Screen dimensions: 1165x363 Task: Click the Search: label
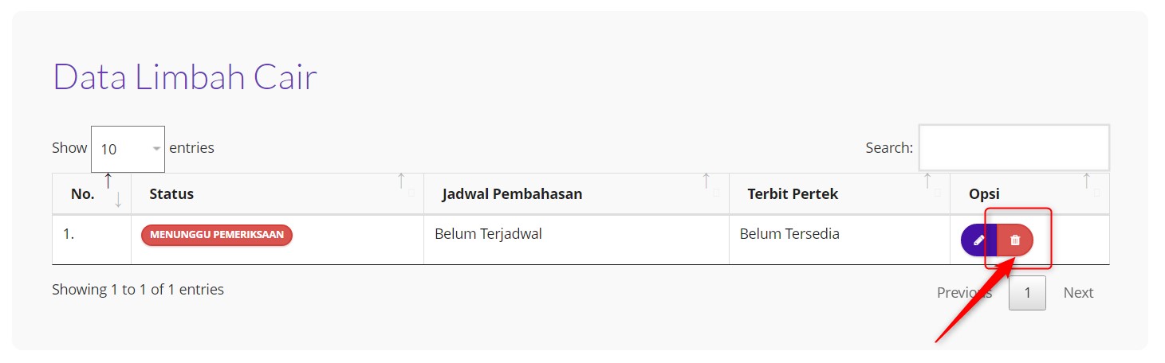point(889,147)
